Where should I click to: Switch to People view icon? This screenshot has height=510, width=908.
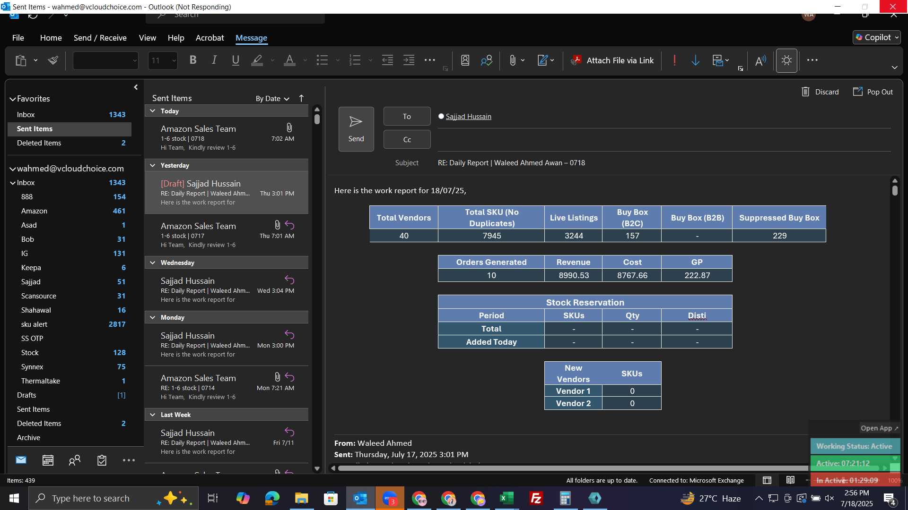point(75,460)
